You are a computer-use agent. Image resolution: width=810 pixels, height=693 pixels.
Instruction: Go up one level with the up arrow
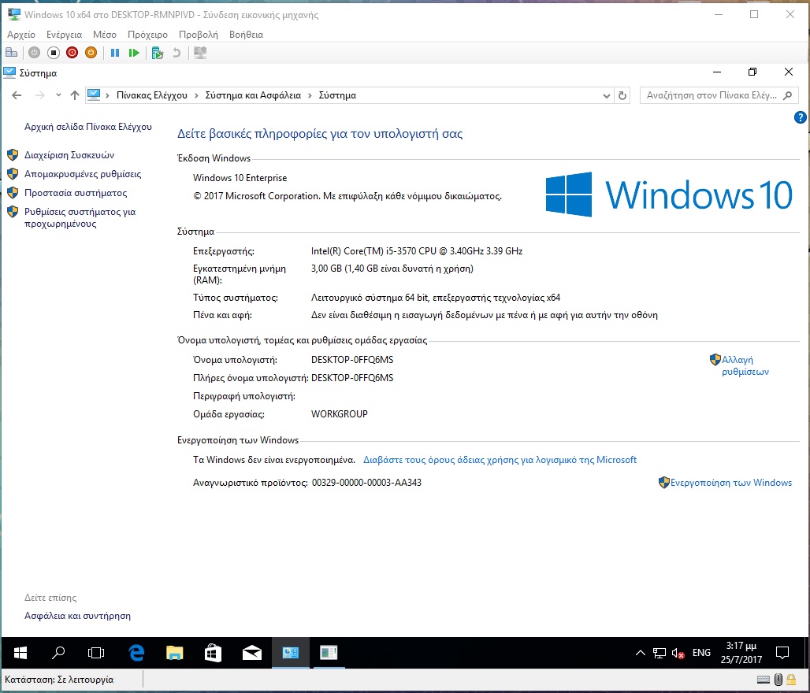(75, 95)
